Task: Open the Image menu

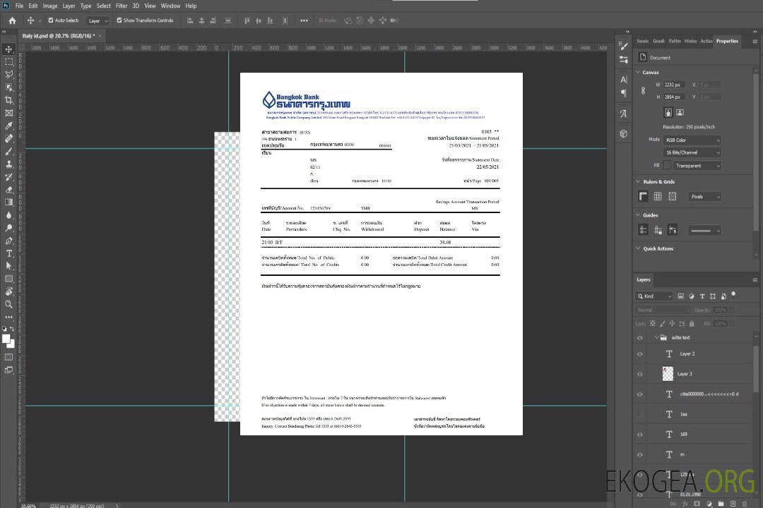Action: pos(49,6)
